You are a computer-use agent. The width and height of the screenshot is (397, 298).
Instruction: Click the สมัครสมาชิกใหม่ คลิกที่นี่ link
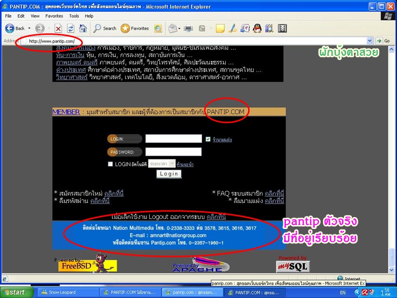click(114, 193)
